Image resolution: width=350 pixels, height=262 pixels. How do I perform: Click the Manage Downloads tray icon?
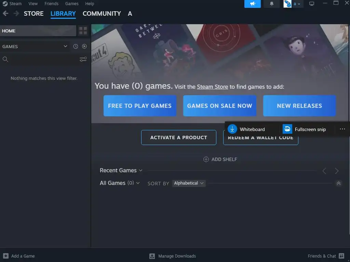(152, 256)
